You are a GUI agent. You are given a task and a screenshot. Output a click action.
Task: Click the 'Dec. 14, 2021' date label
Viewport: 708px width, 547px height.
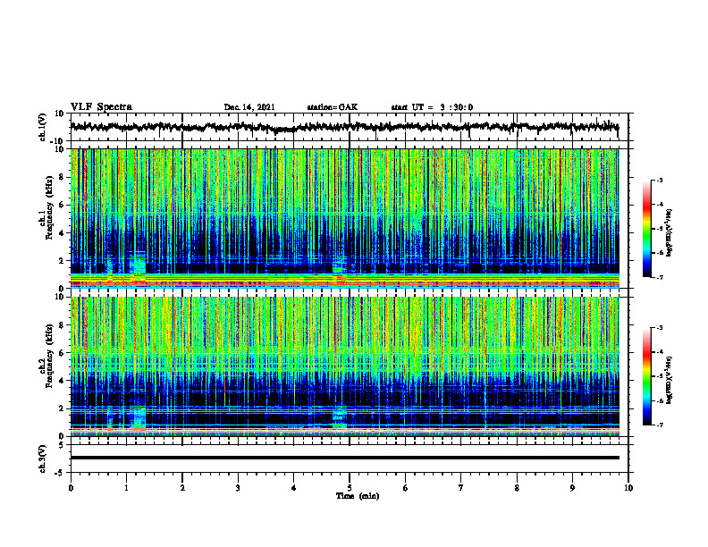(x=249, y=107)
